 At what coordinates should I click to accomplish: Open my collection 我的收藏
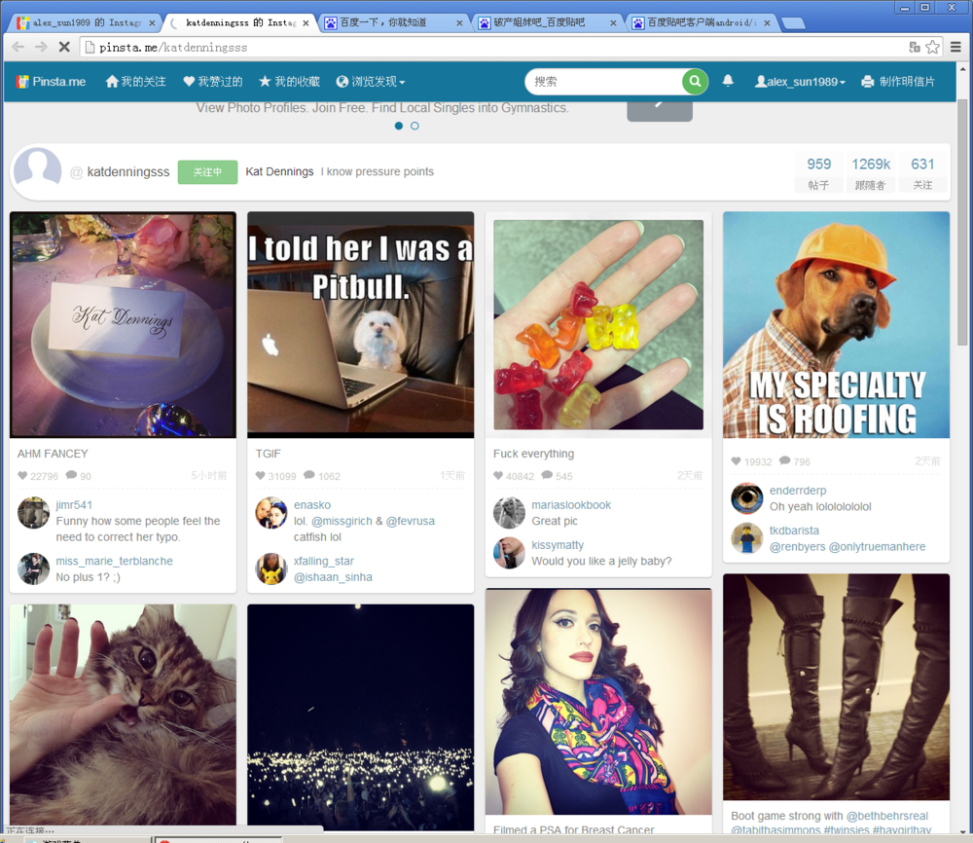click(289, 82)
